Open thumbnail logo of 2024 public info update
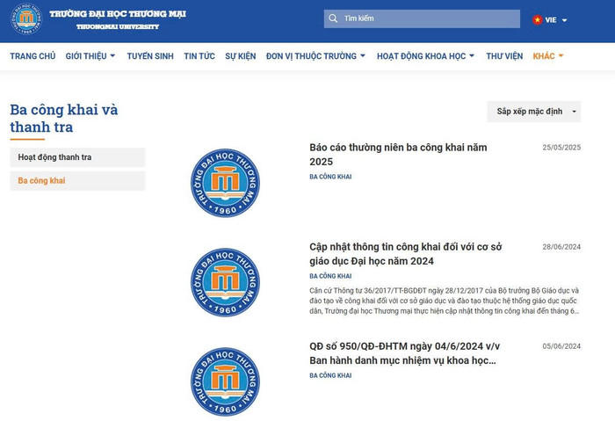This screenshot has width=615, height=421. 225,282
